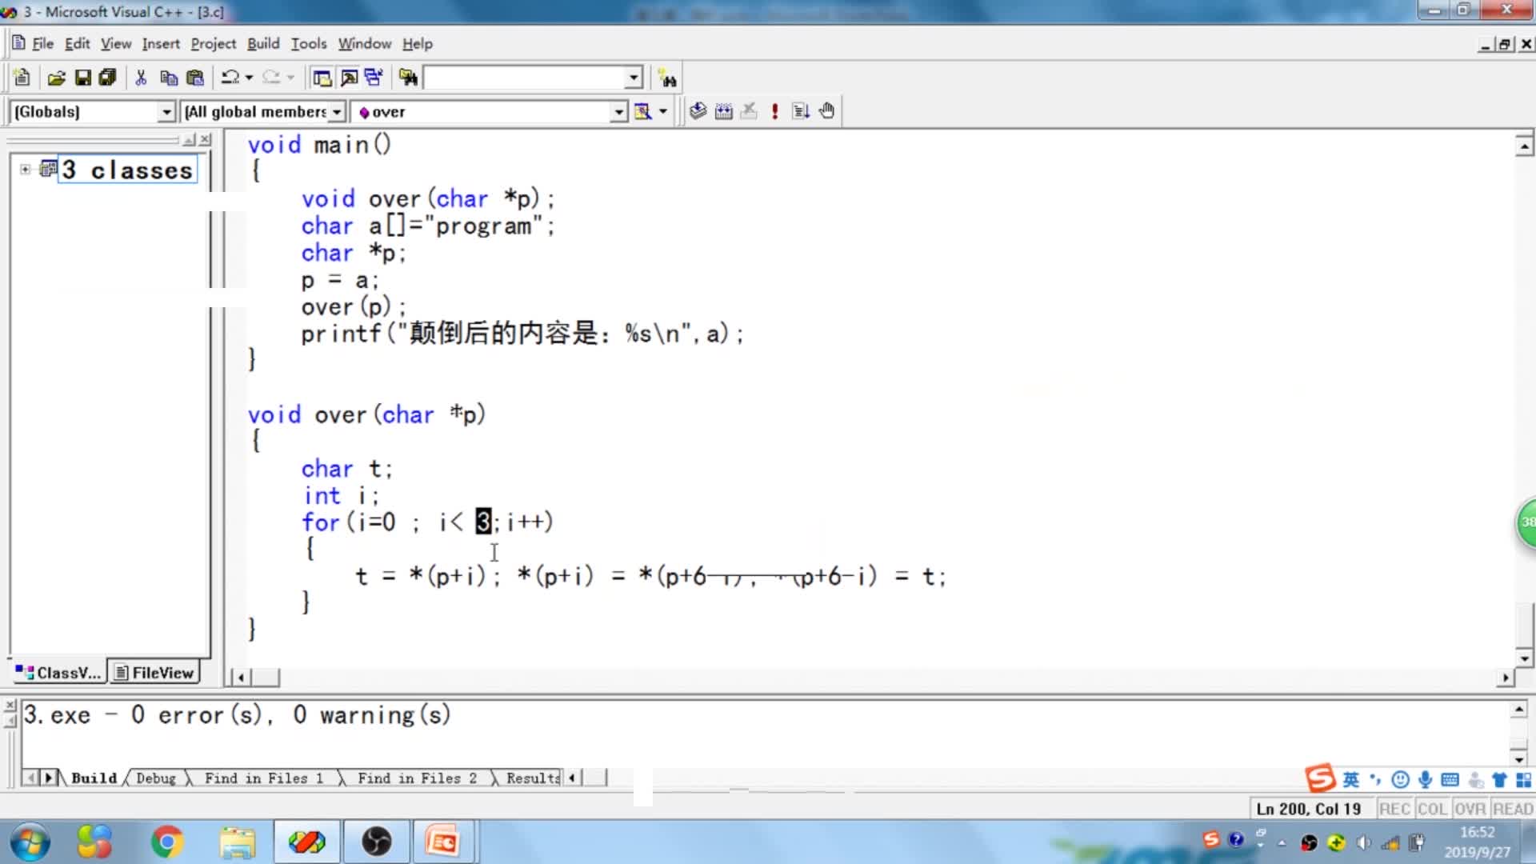Click the Build icon next to Compile
The width and height of the screenshot is (1536, 864).
coord(723,111)
